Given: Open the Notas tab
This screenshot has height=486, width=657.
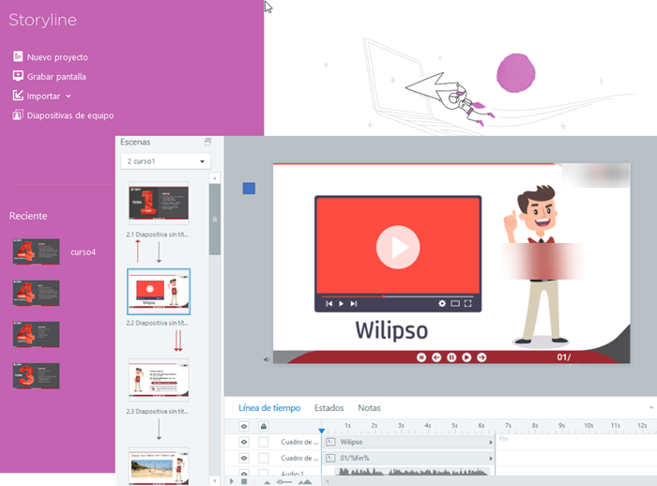Looking at the screenshot, I should click(x=369, y=408).
